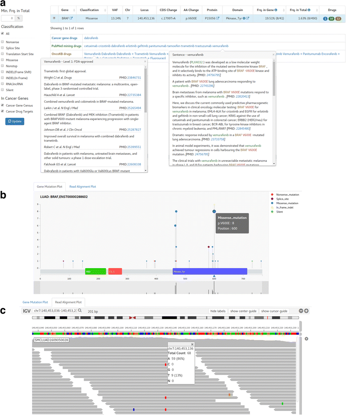Image resolution: width=346 pixels, height=415 pixels.
Task: Click show cursor guide button
Action: pos(274,311)
